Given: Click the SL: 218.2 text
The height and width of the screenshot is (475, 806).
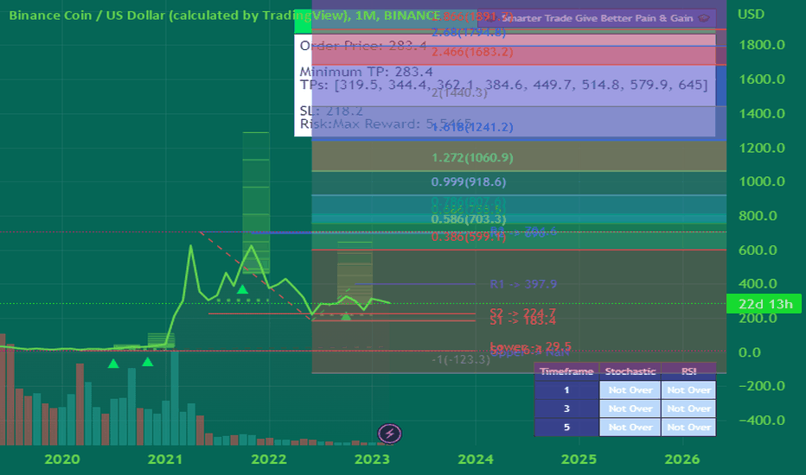Looking at the screenshot, I should tap(331, 111).
